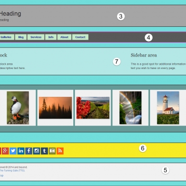Open the lighthouse photo thumbnail

168,108
